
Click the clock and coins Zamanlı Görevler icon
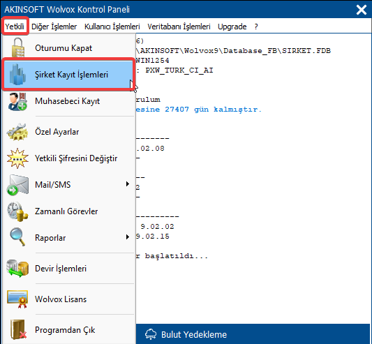point(17,211)
